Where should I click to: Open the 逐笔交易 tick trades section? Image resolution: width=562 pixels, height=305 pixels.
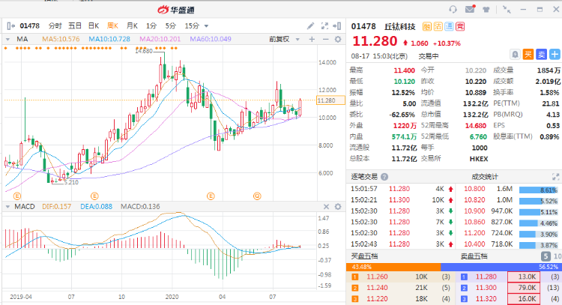pos(363,177)
